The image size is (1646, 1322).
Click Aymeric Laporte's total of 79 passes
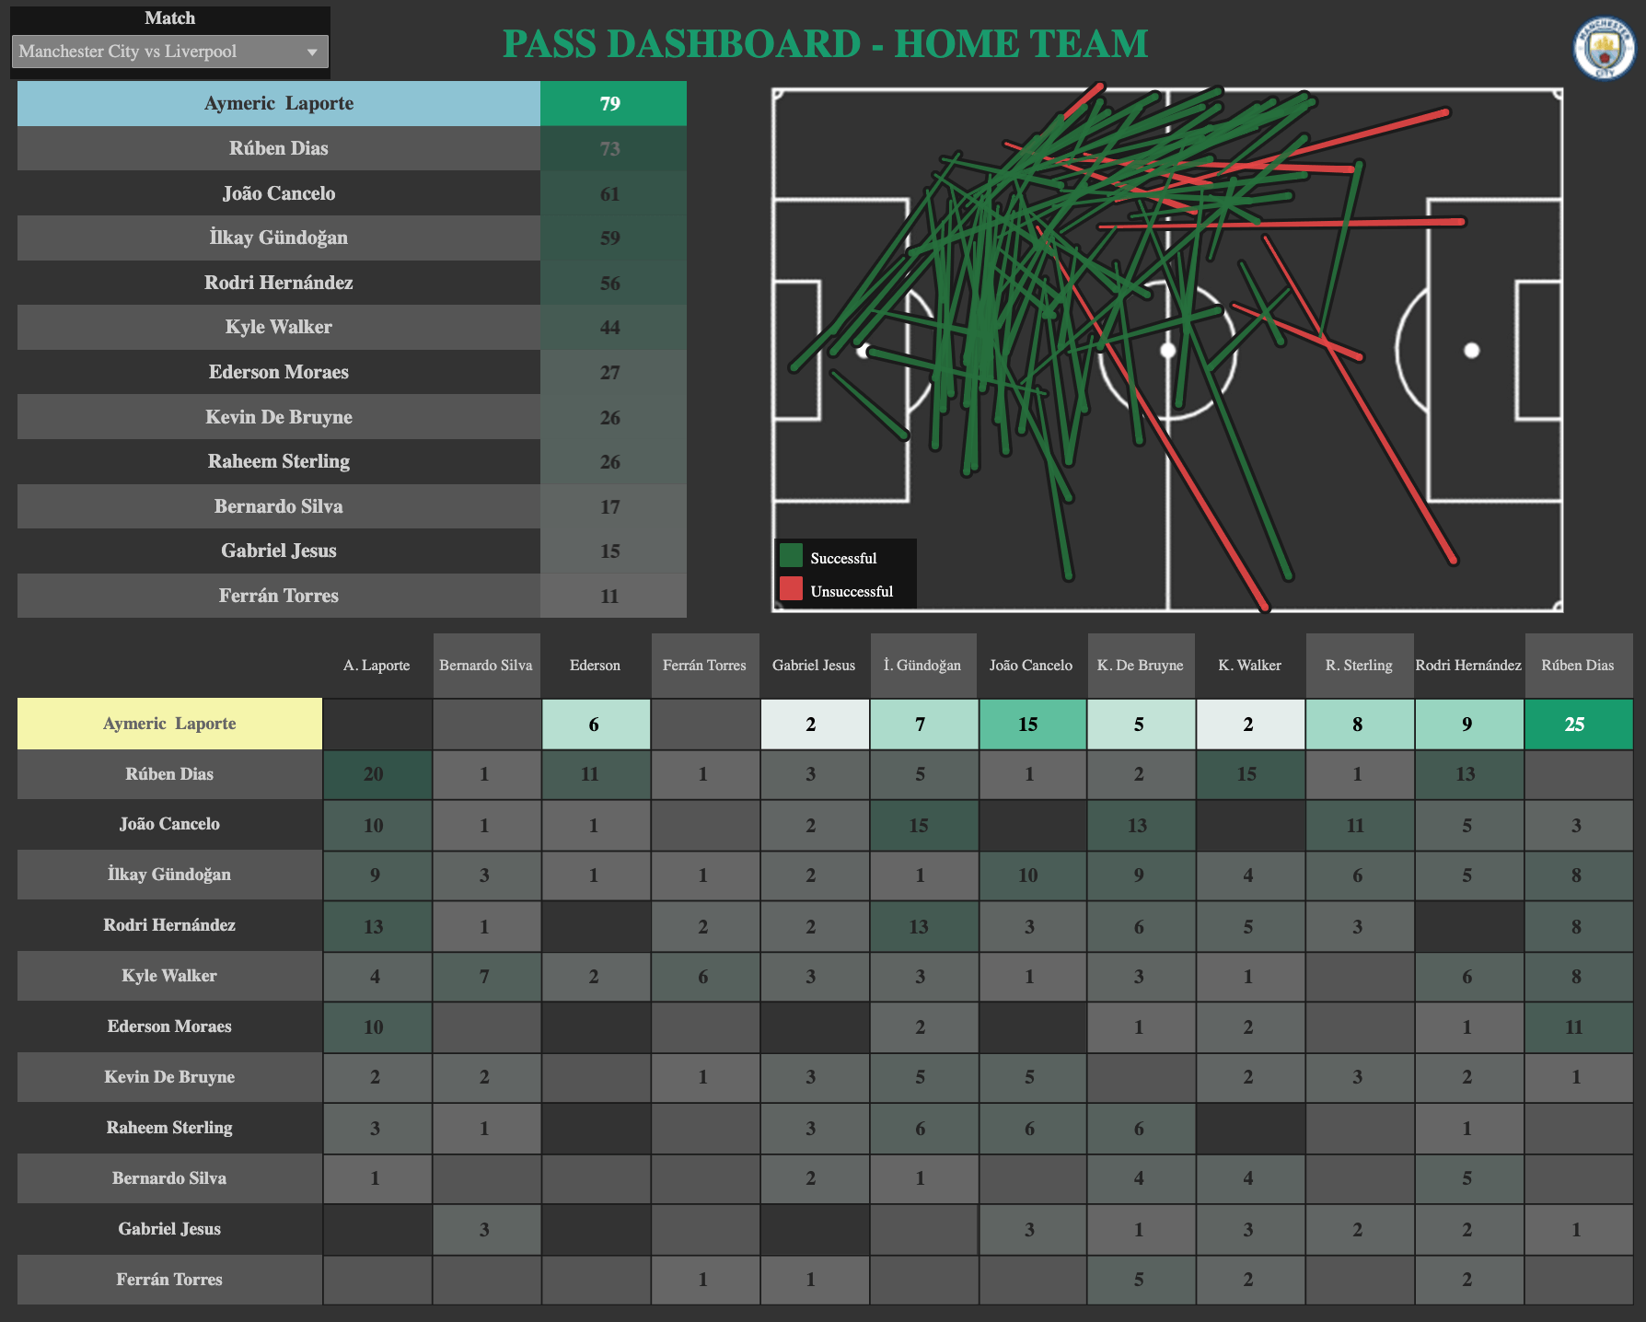pyautogui.click(x=613, y=103)
